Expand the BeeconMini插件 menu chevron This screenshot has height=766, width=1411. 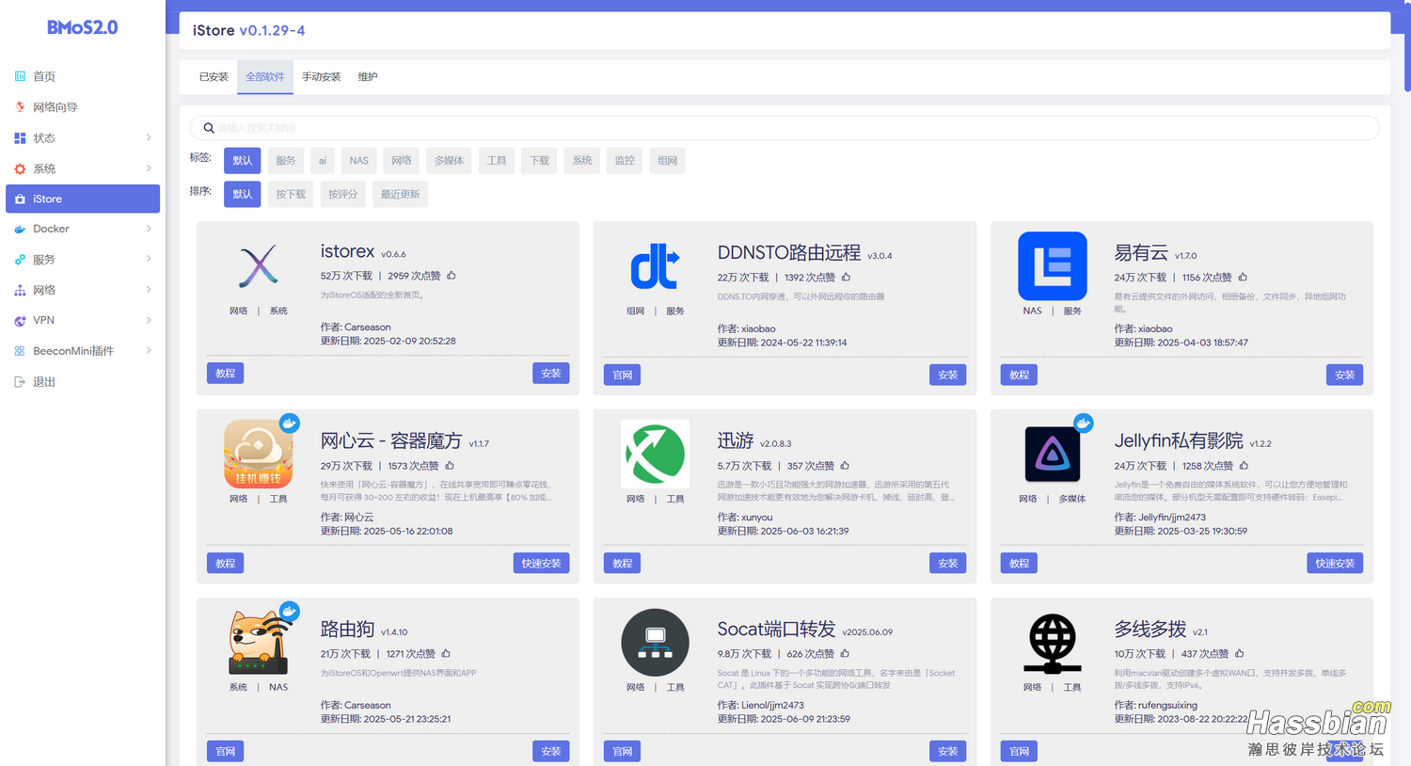coord(149,350)
